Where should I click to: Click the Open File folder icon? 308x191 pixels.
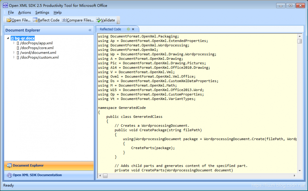click(9, 20)
